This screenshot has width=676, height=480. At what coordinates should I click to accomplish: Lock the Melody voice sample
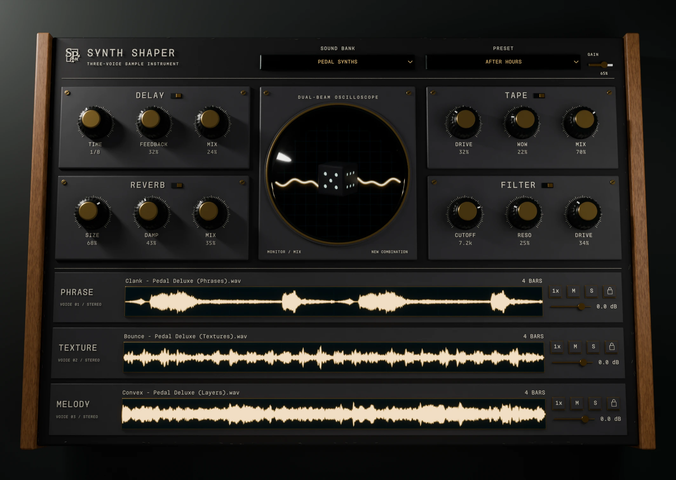click(614, 403)
